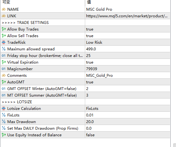Click the string icon beside LINK

tap(3, 16)
